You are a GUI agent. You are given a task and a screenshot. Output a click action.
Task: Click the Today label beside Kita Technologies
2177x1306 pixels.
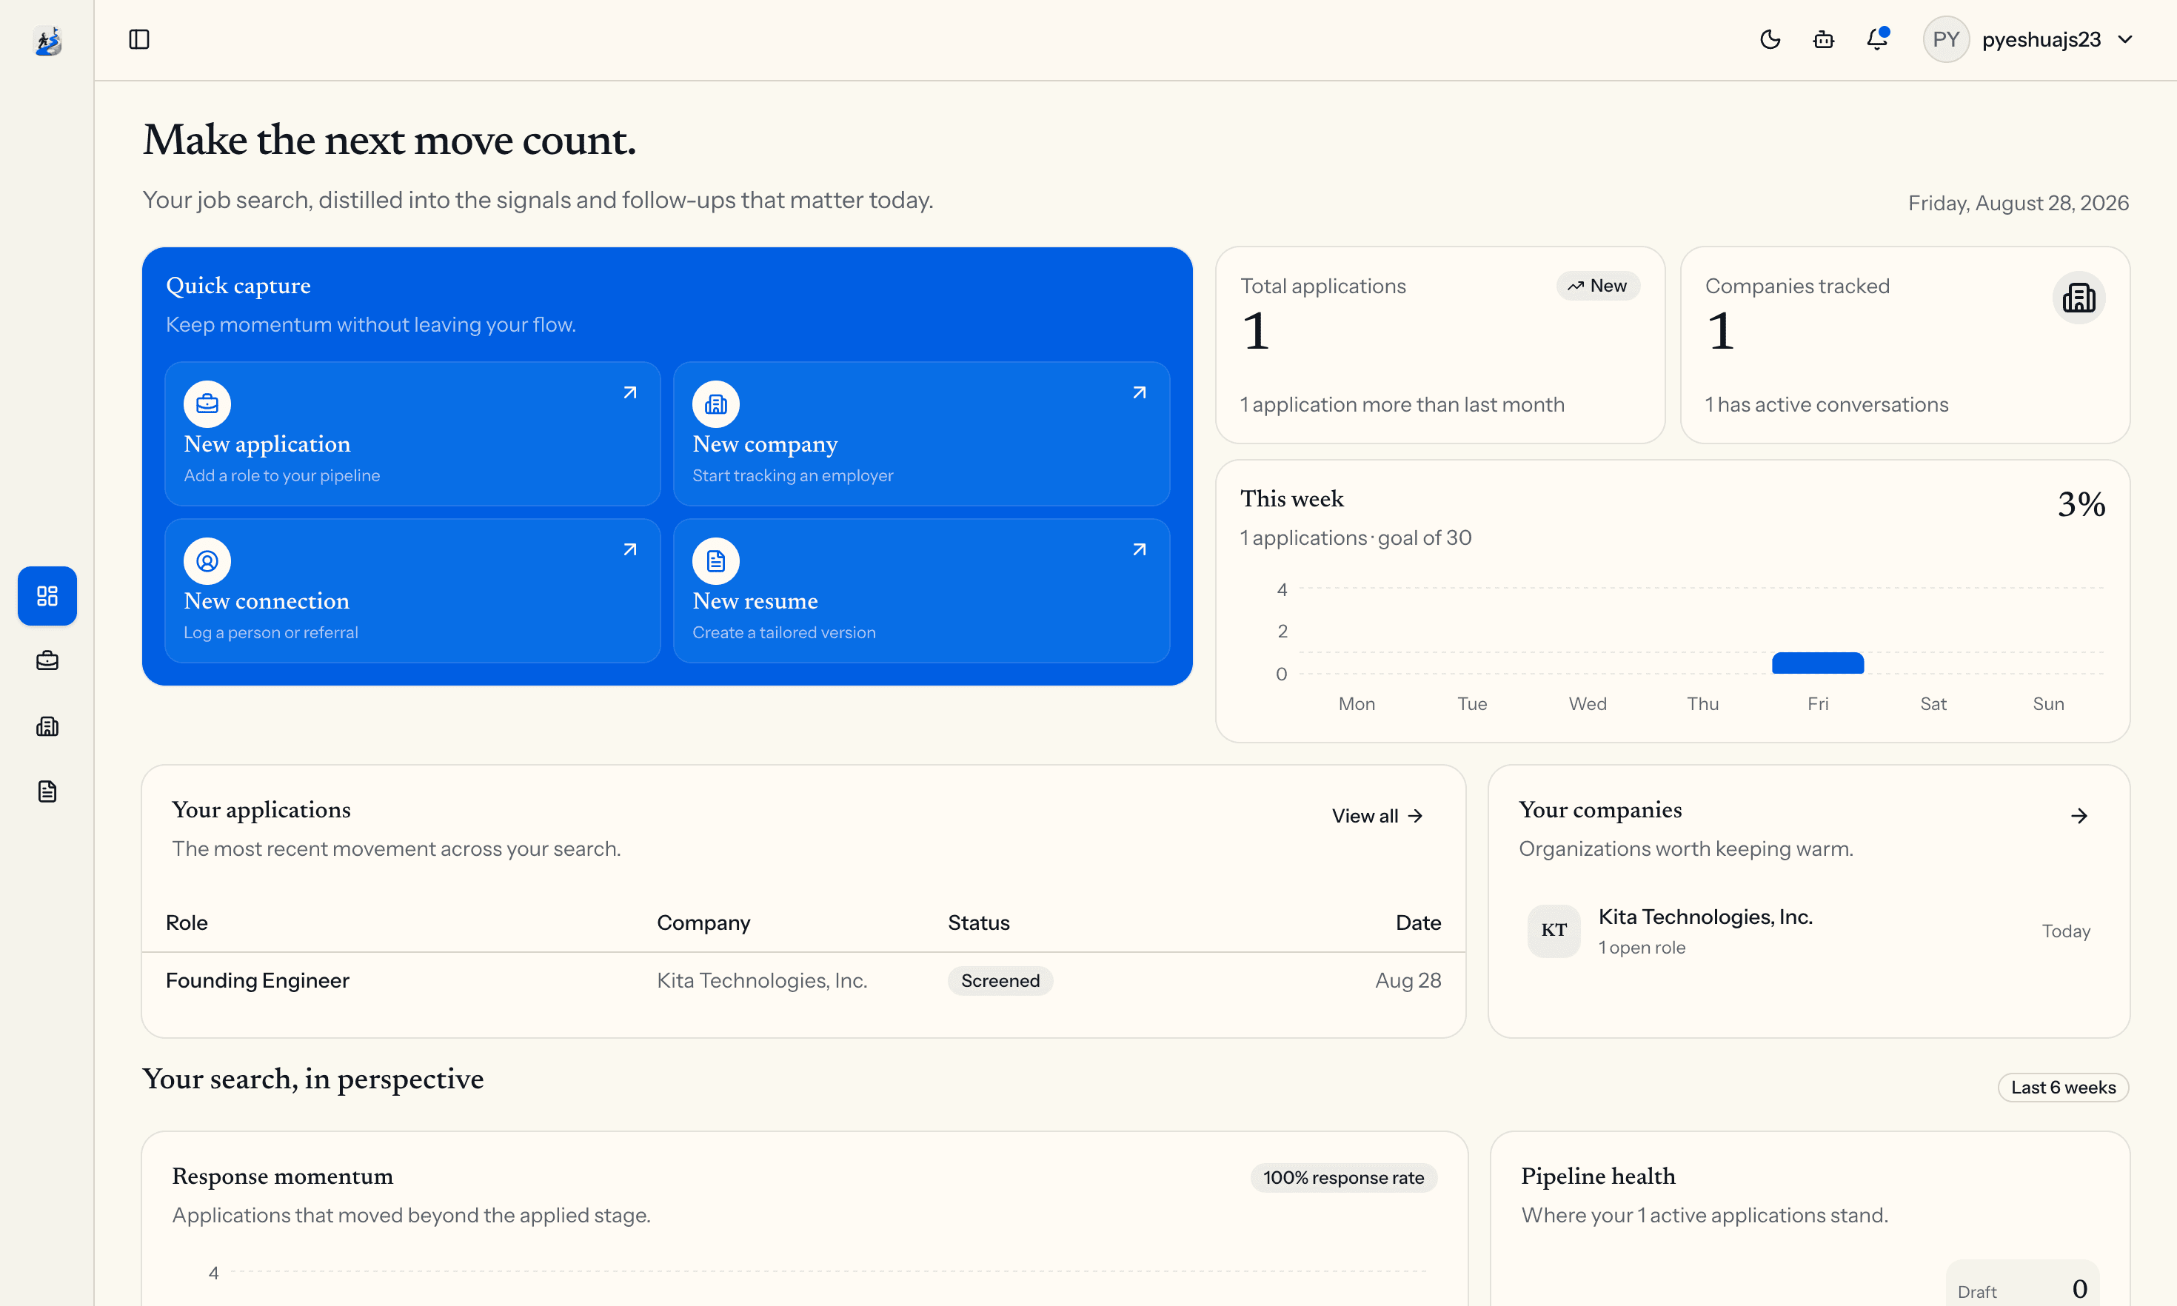click(x=2065, y=931)
